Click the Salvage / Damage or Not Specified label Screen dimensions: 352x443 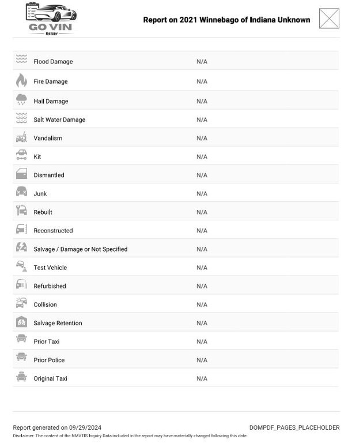click(81, 249)
